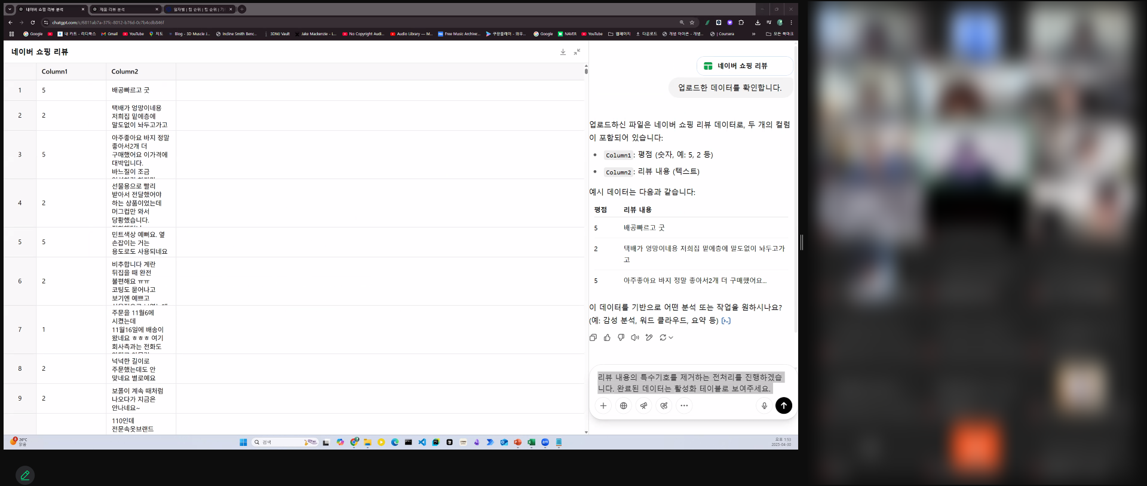Activate deep research telescope tool
Viewport: 1147px width, 486px height.
[x=644, y=406]
